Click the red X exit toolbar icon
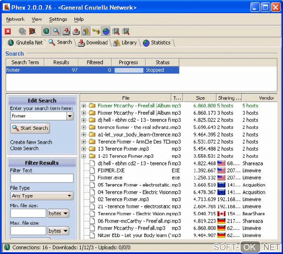Screen dimensions: 283x254 pyautogui.click(x=8, y=32)
